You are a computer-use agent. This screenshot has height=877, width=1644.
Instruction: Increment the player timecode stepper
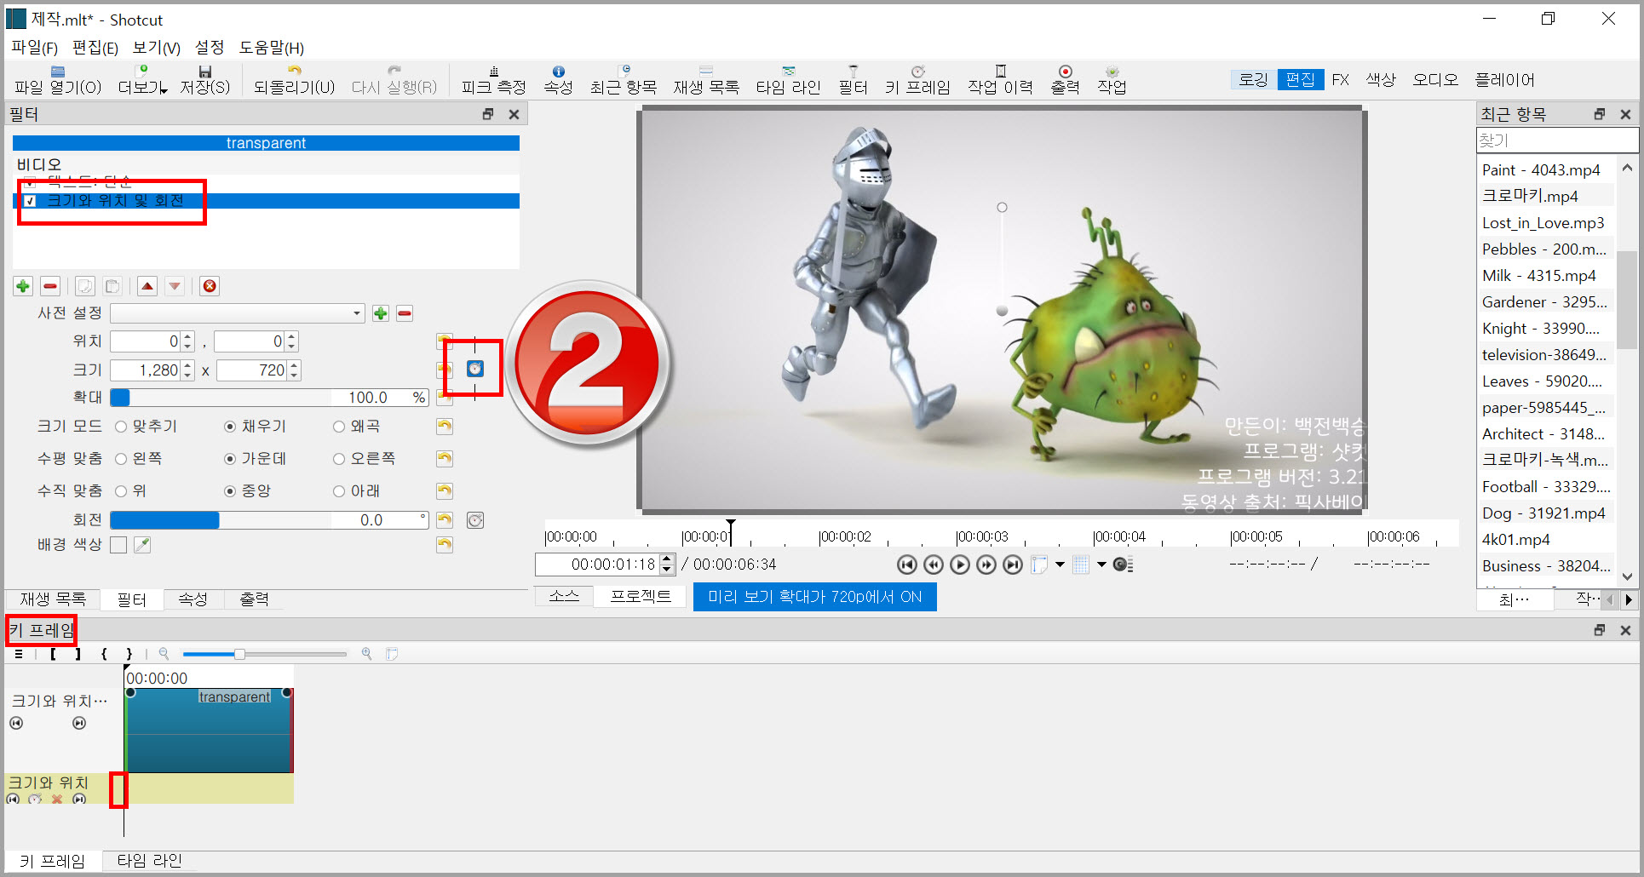668,559
